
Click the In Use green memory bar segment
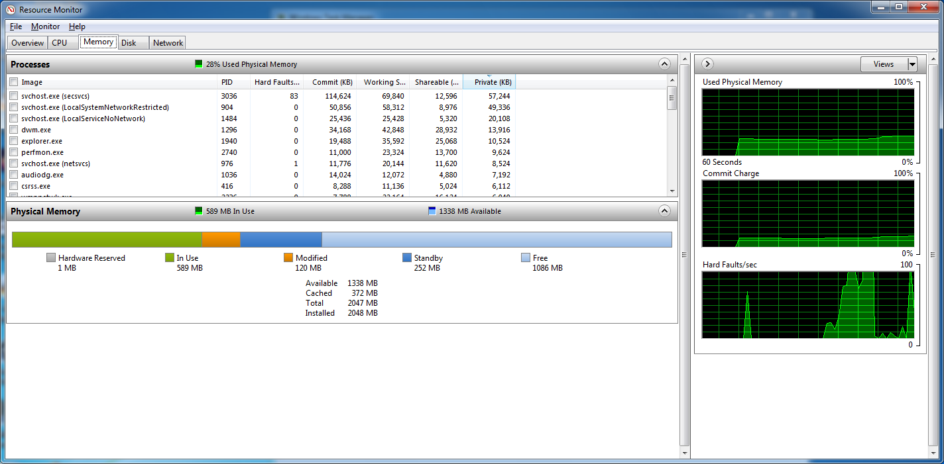coord(107,240)
